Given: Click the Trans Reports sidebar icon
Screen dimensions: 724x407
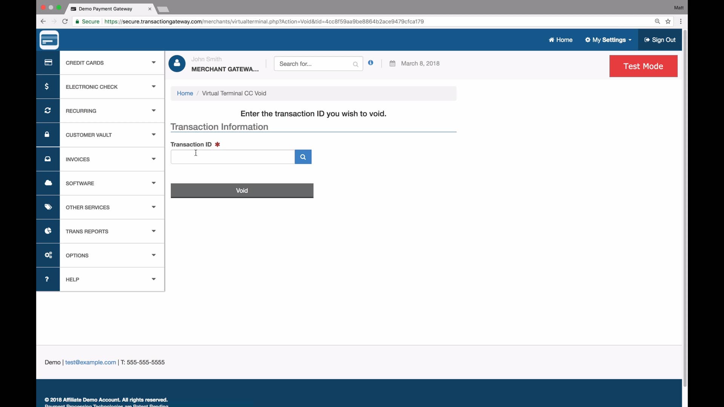Looking at the screenshot, I should [x=48, y=231].
